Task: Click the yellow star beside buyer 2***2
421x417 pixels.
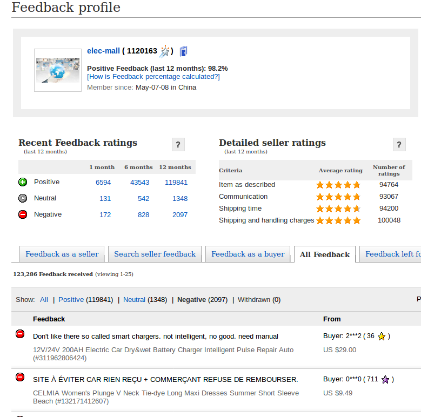Action: pyautogui.click(x=382, y=337)
